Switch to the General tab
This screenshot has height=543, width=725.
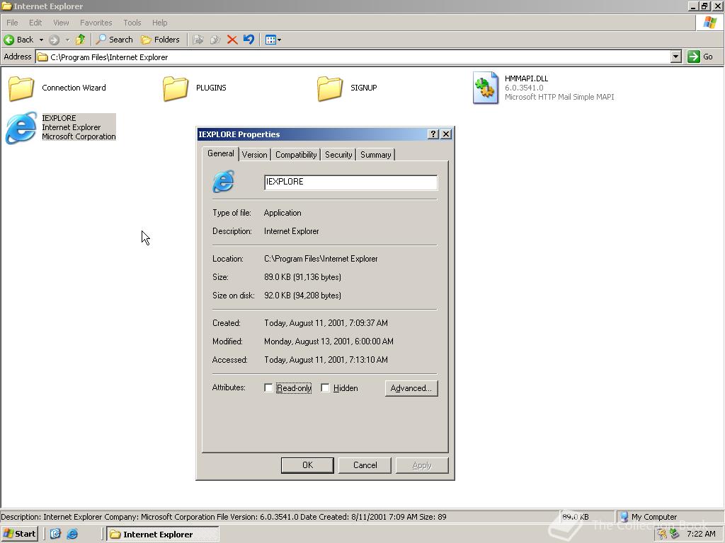point(220,153)
